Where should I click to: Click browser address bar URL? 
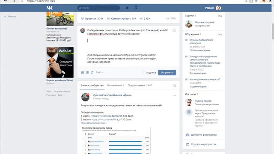[x=41, y=1]
